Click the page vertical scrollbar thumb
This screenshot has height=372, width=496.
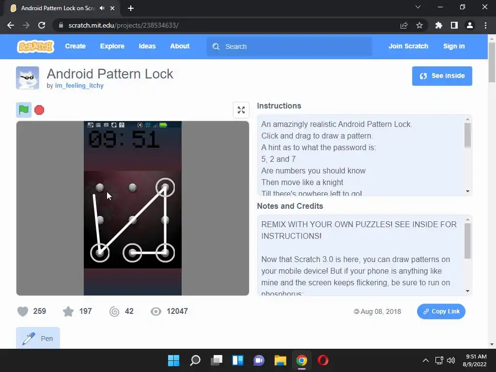[492, 62]
